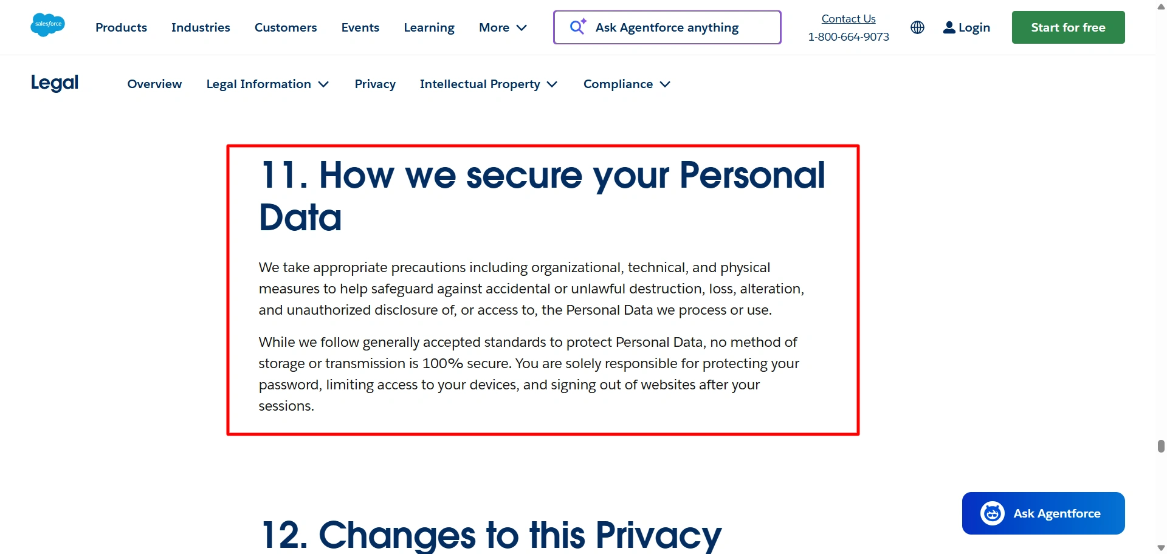Screen dimensions: 1167x554
Task: Open the Compliance dropdown
Action: click(626, 84)
